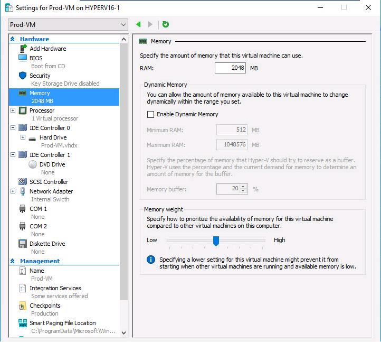Viewport: 381px width, 342px height.
Task: Click the Network Adapter icon
Action: click(x=23, y=191)
